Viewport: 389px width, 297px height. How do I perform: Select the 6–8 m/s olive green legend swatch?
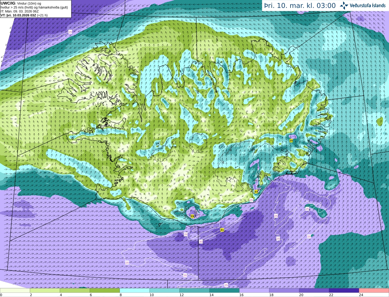point(105,290)
